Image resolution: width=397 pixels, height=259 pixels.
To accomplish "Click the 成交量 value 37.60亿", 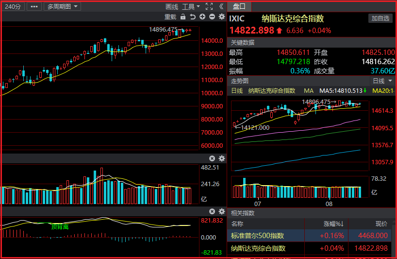I will [383, 71].
